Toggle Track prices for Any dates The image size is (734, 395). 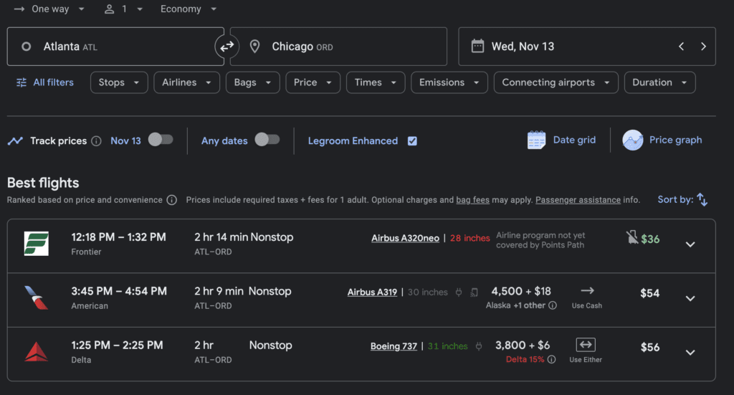[x=267, y=140]
